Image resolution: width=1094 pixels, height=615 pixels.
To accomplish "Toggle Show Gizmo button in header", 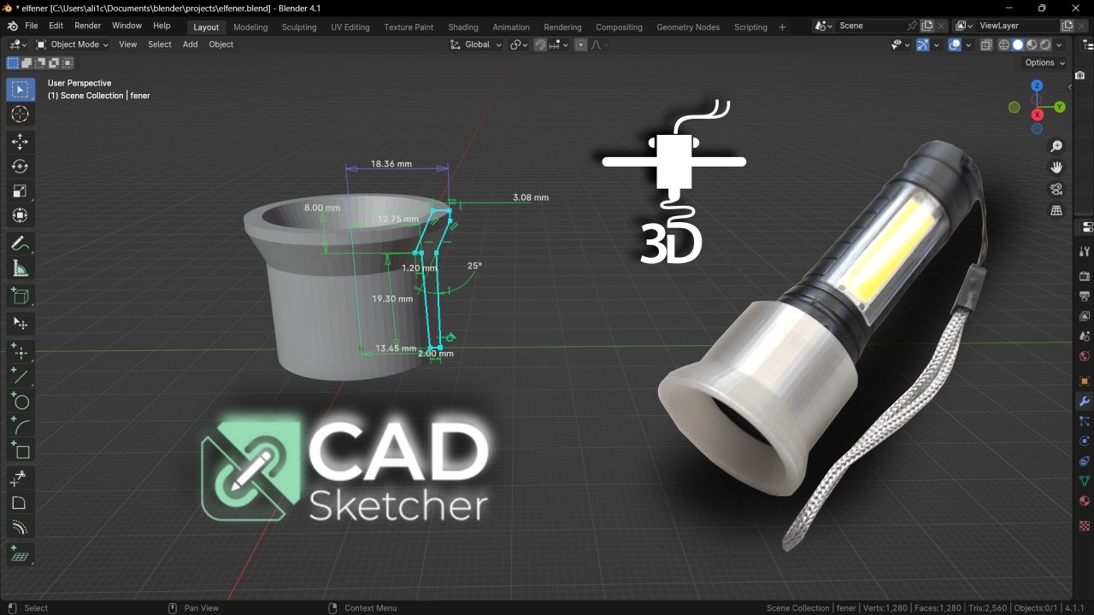I will 922,44.
